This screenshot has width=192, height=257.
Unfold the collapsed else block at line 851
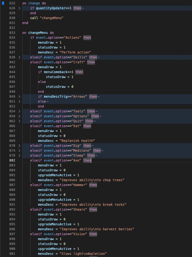click(19, 101)
